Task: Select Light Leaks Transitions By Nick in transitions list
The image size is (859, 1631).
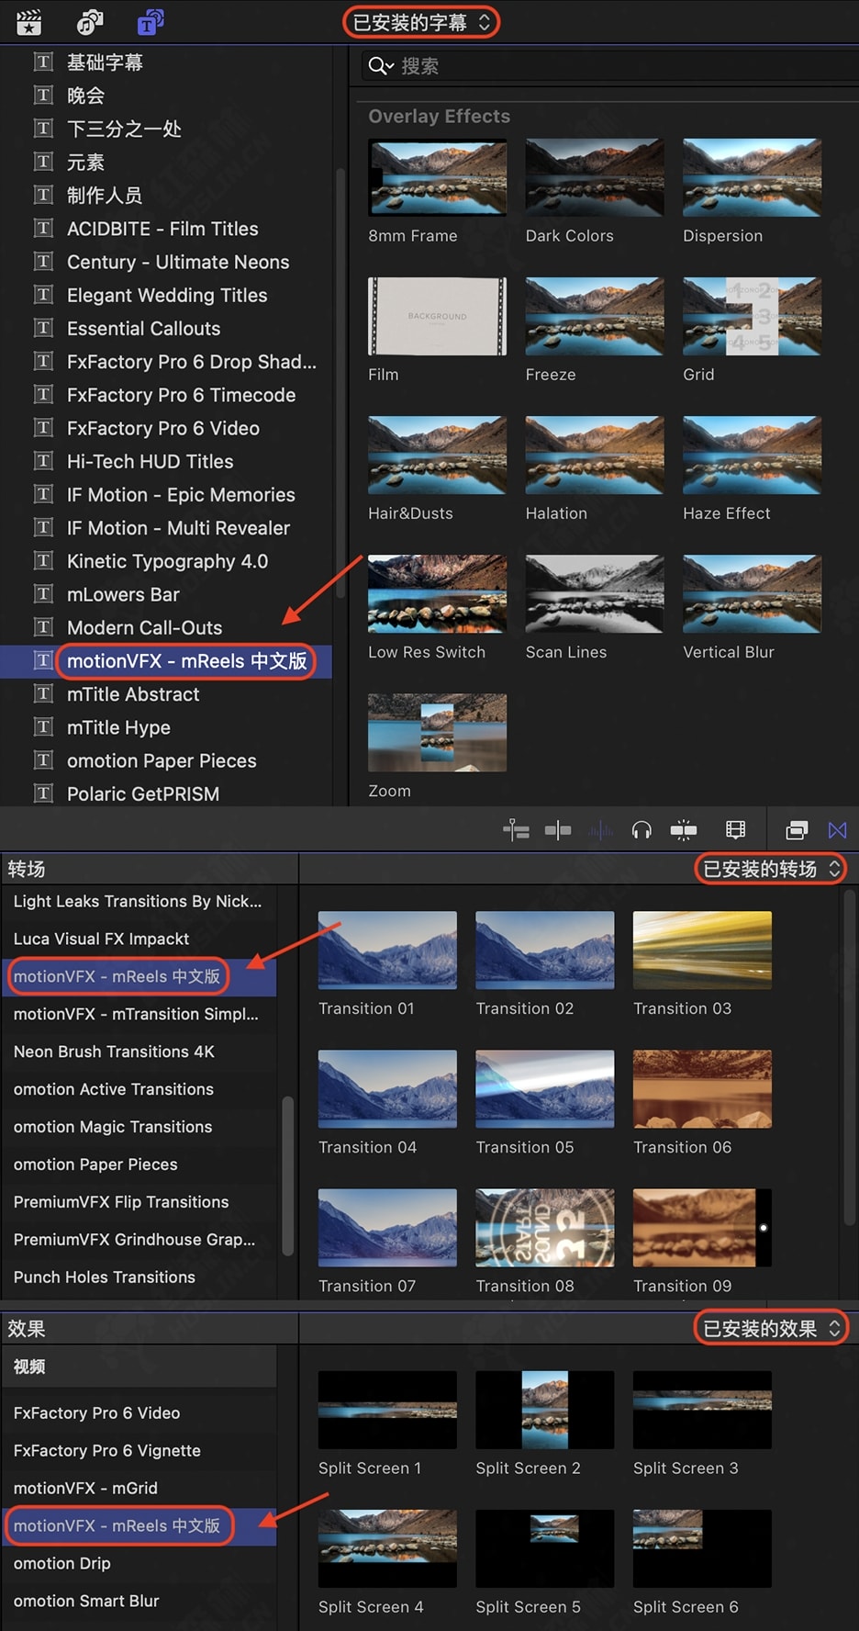Action: coord(139,901)
